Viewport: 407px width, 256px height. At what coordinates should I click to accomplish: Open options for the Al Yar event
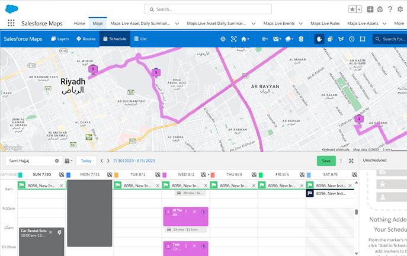[x=186, y=212]
